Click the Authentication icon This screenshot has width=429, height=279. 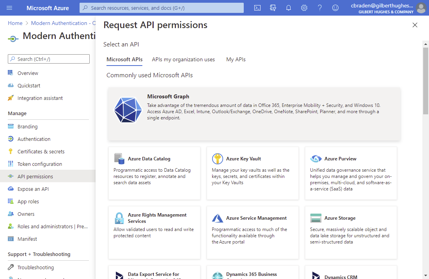point(11,139)
